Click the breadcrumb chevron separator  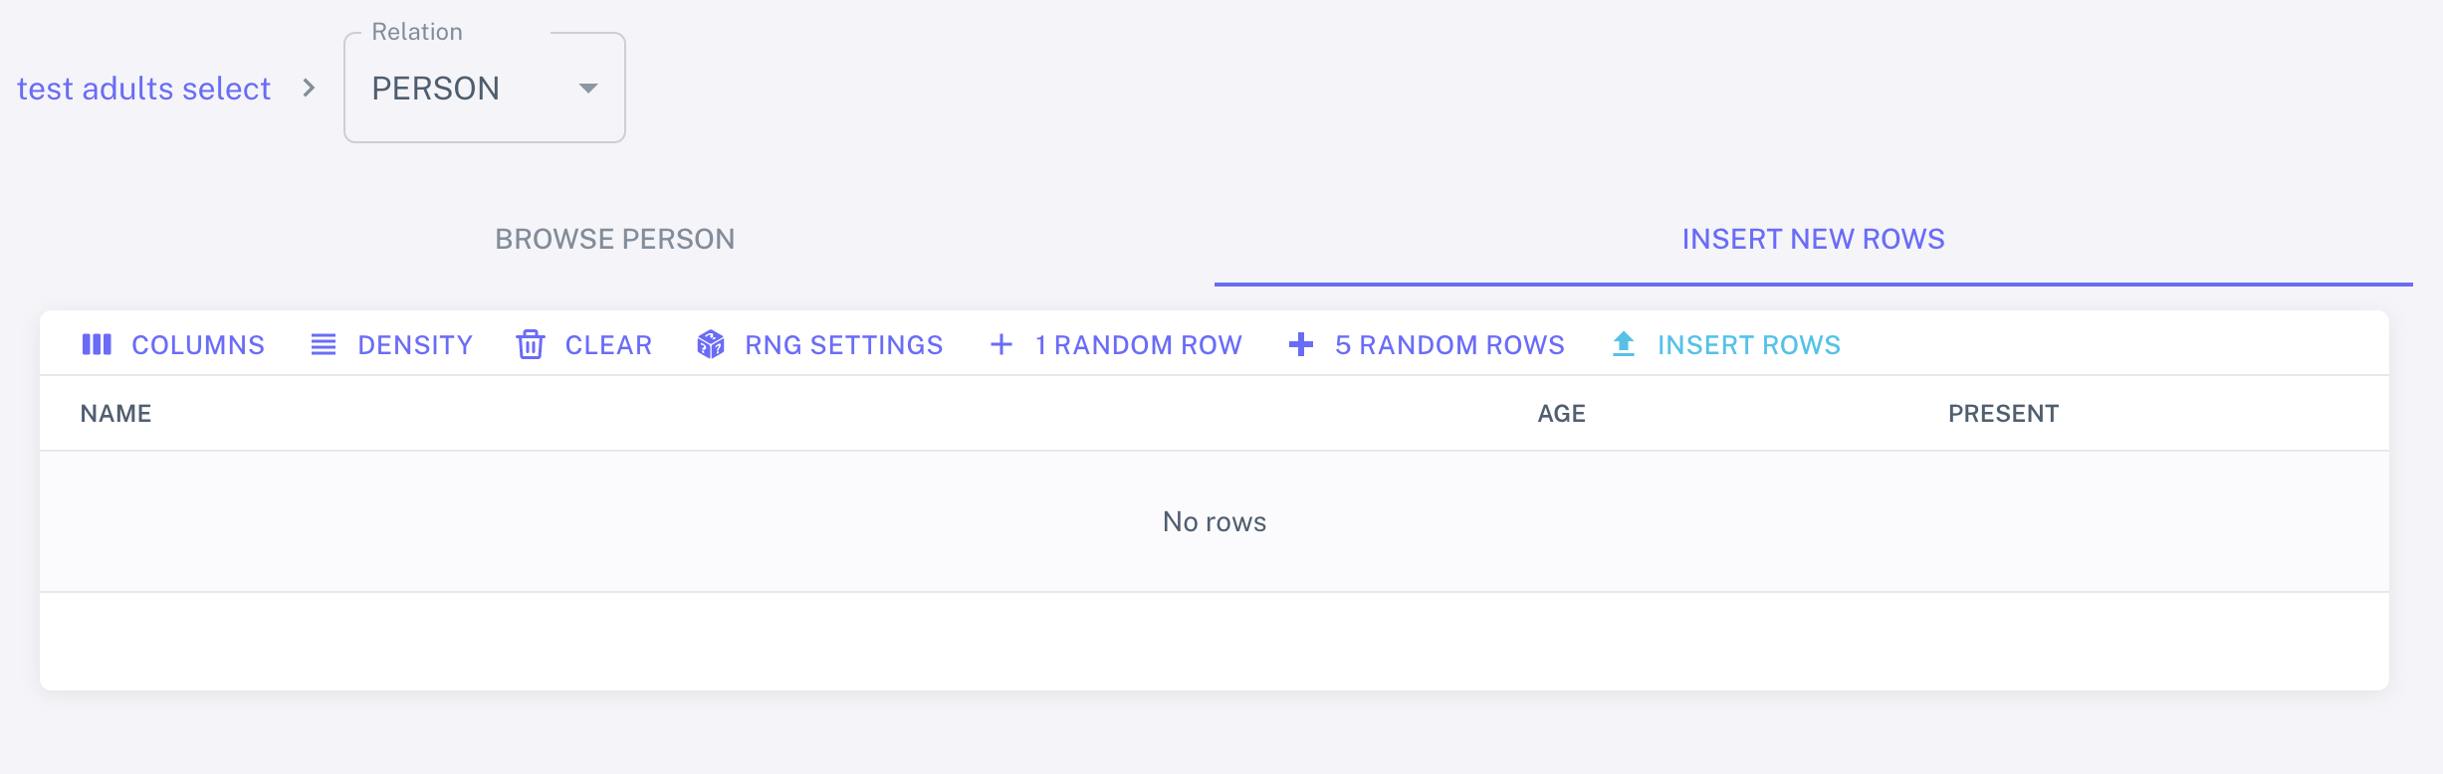tap(309, 89)
